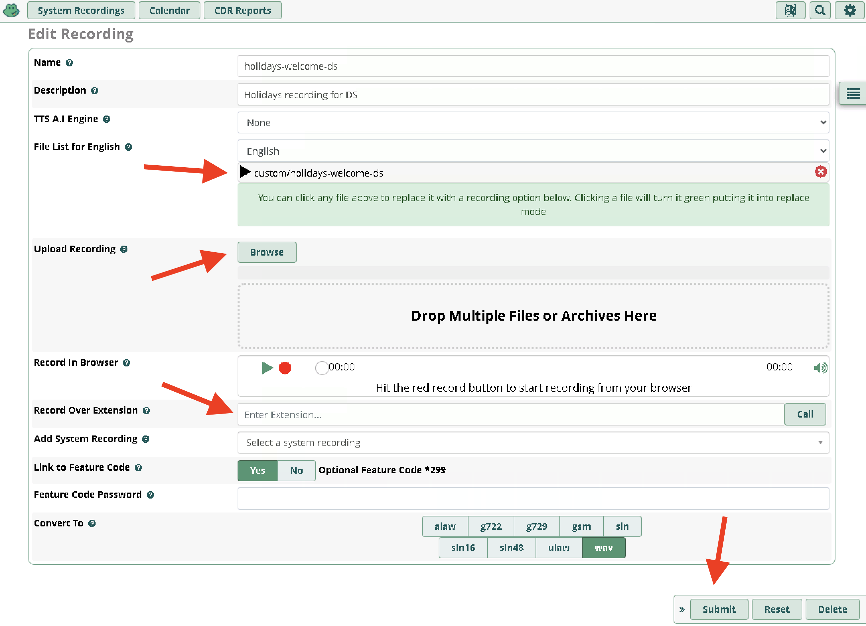Open the language selection icon
Viewport: 866px width, 626px height.
coord(790,10)
